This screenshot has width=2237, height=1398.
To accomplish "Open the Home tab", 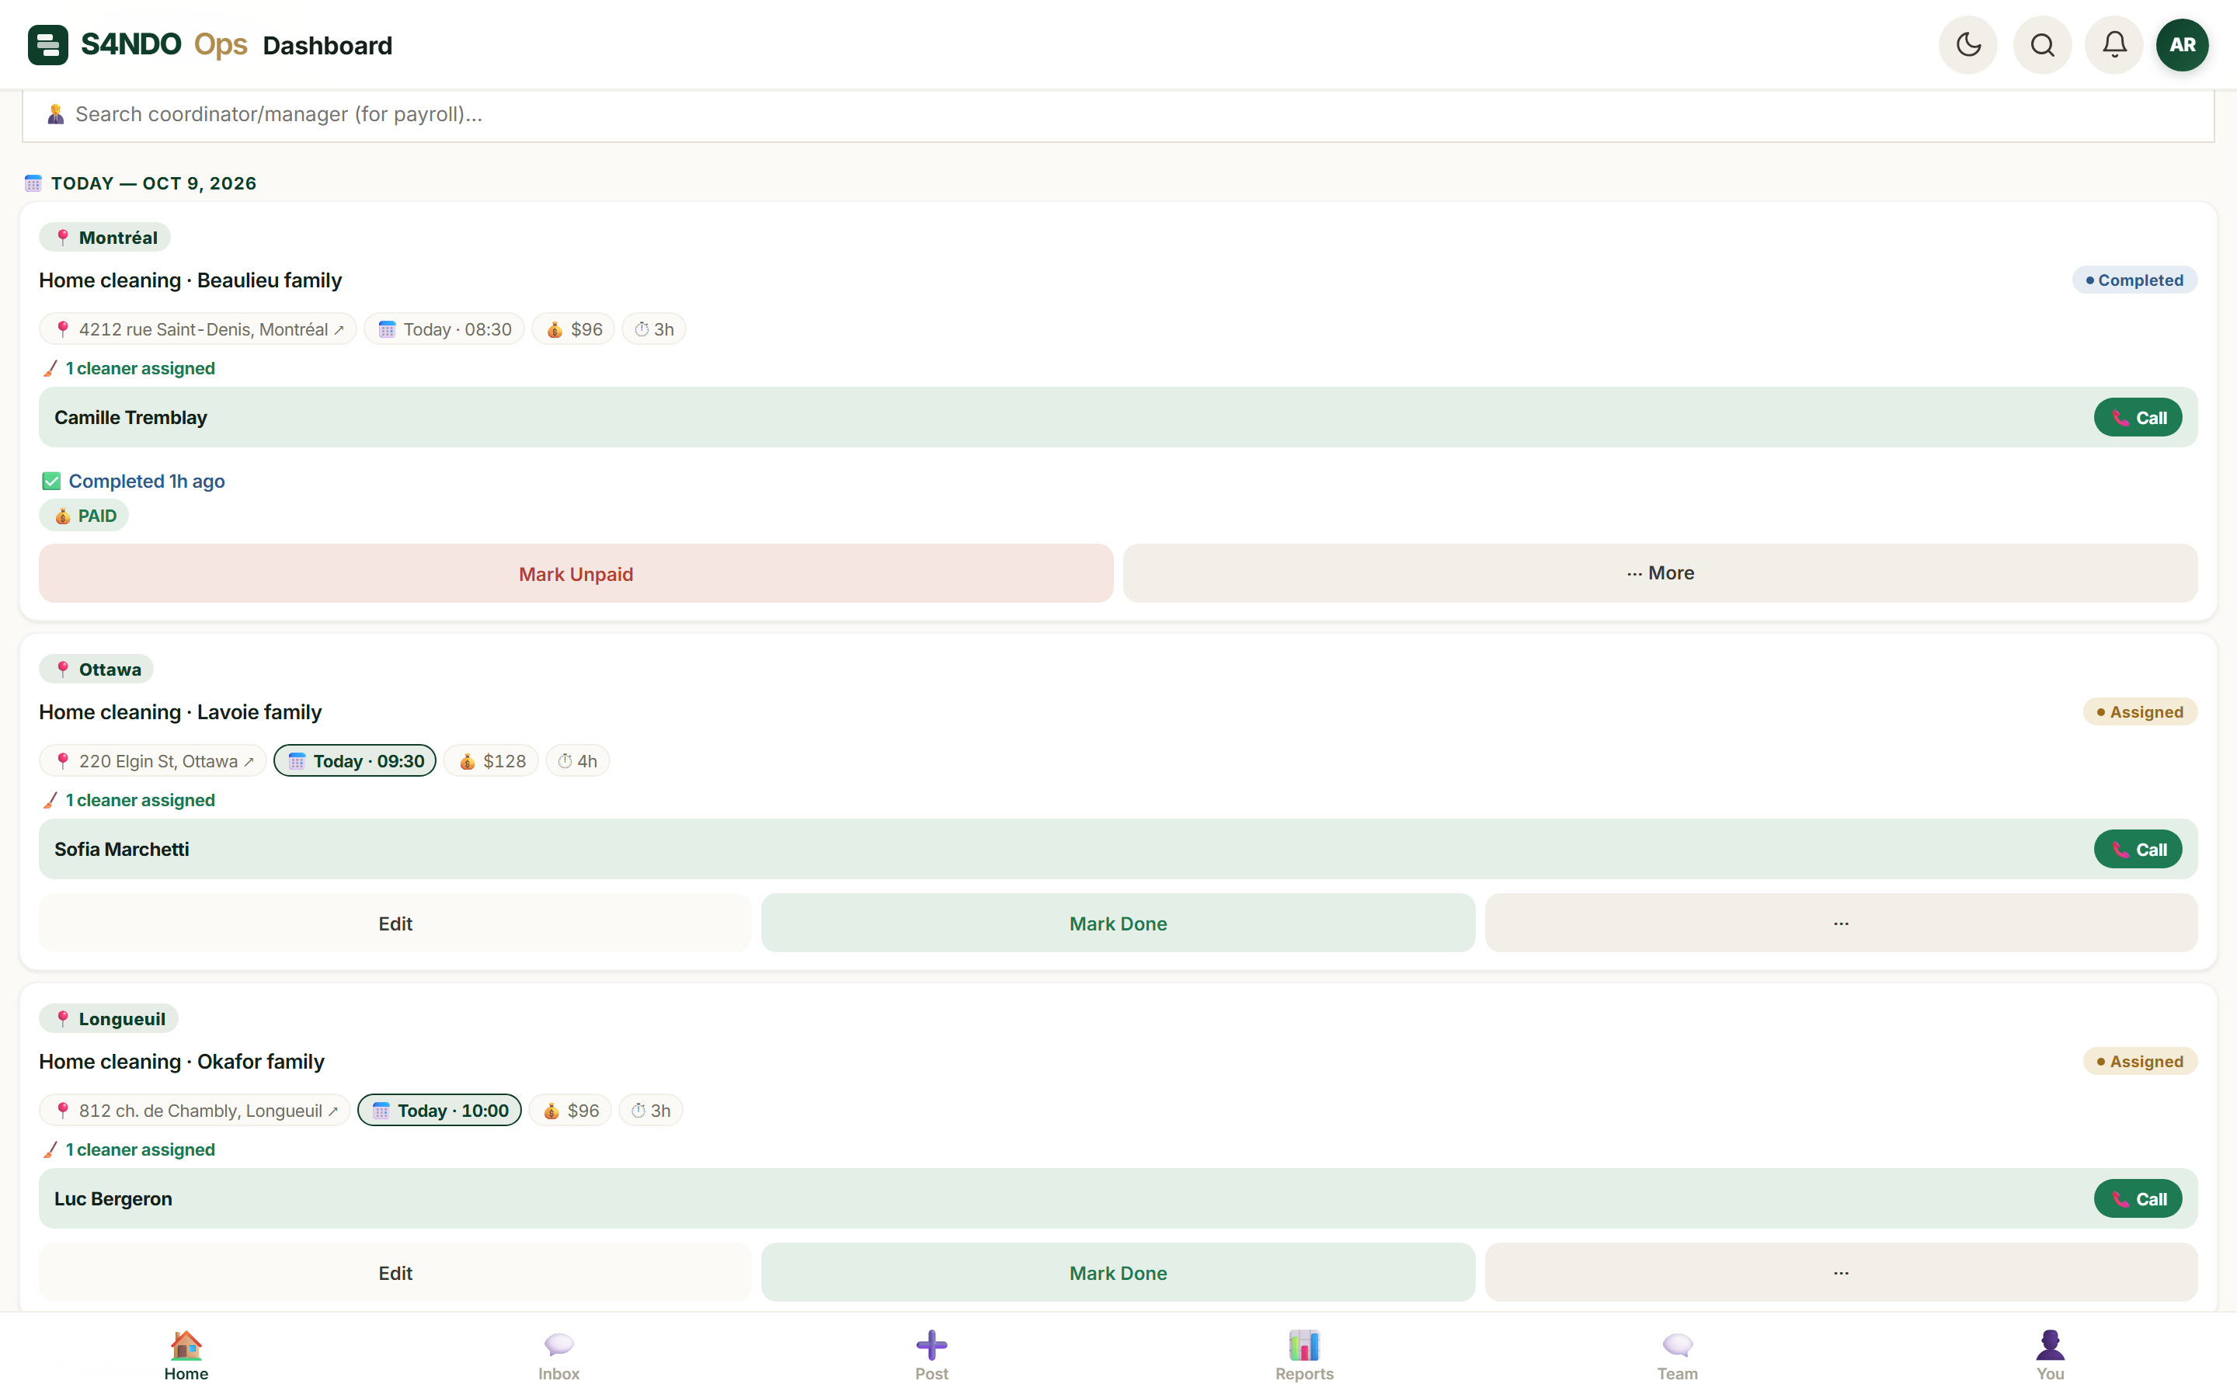I will 186,1355.
